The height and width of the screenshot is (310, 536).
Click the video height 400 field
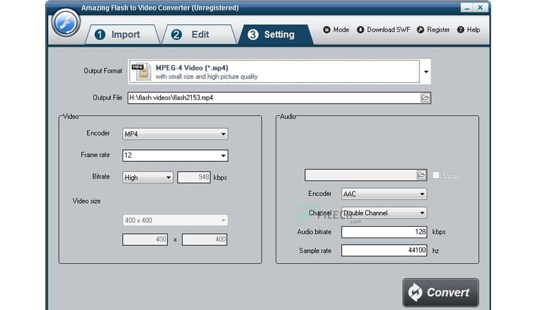pyautogui.click(x=205, y=240)
